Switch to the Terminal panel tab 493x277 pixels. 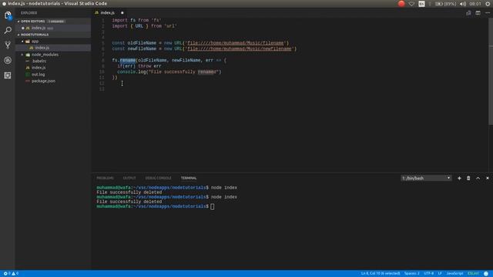pyautogui.click(x=189, y=178)
